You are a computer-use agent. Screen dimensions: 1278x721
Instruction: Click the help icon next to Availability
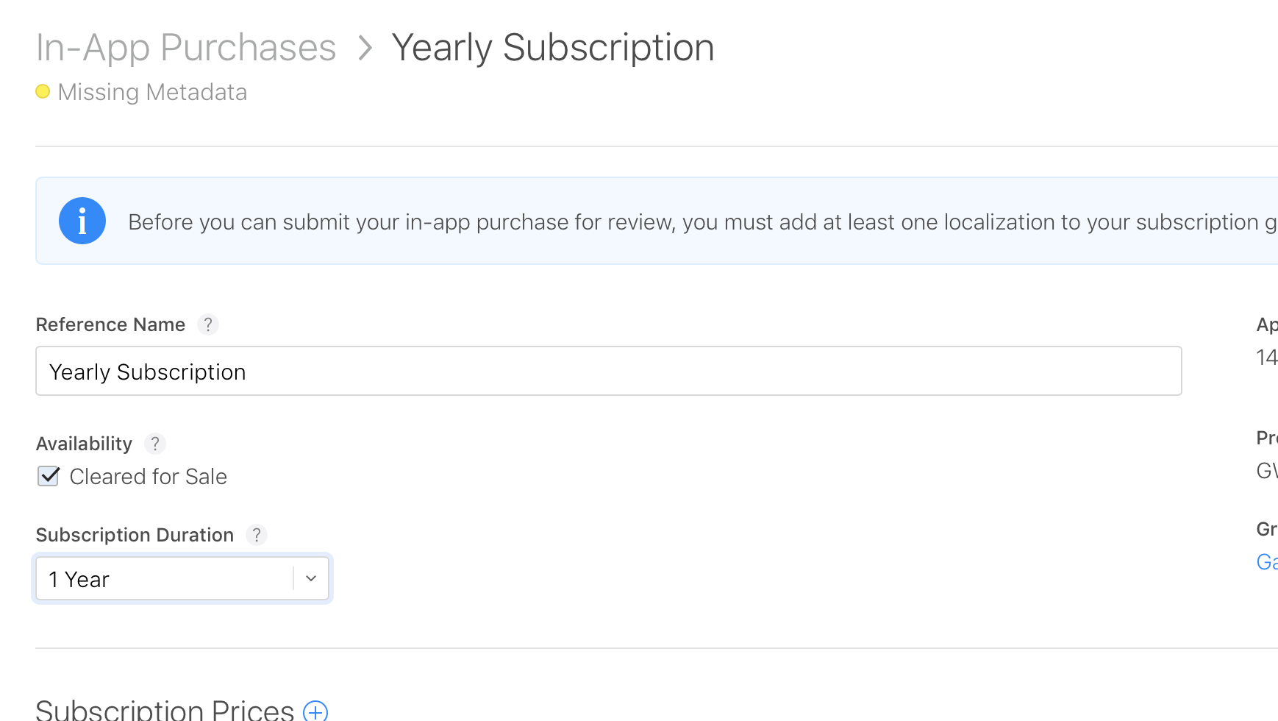click(x=155, y=444)
